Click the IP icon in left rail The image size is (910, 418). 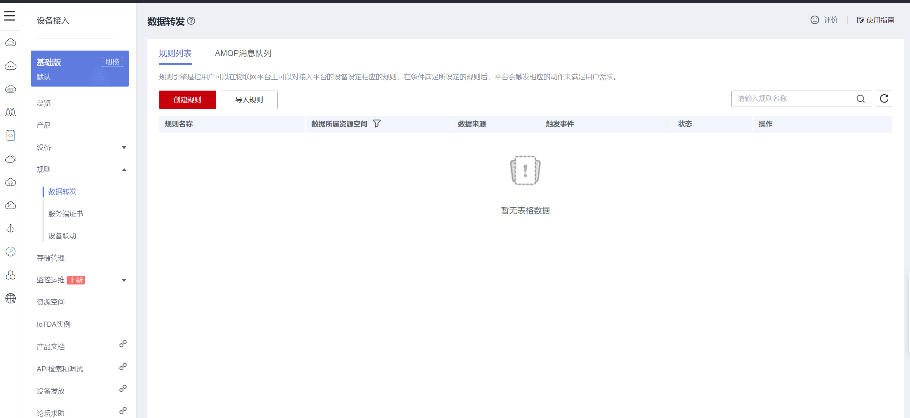(x=11, y=251)
